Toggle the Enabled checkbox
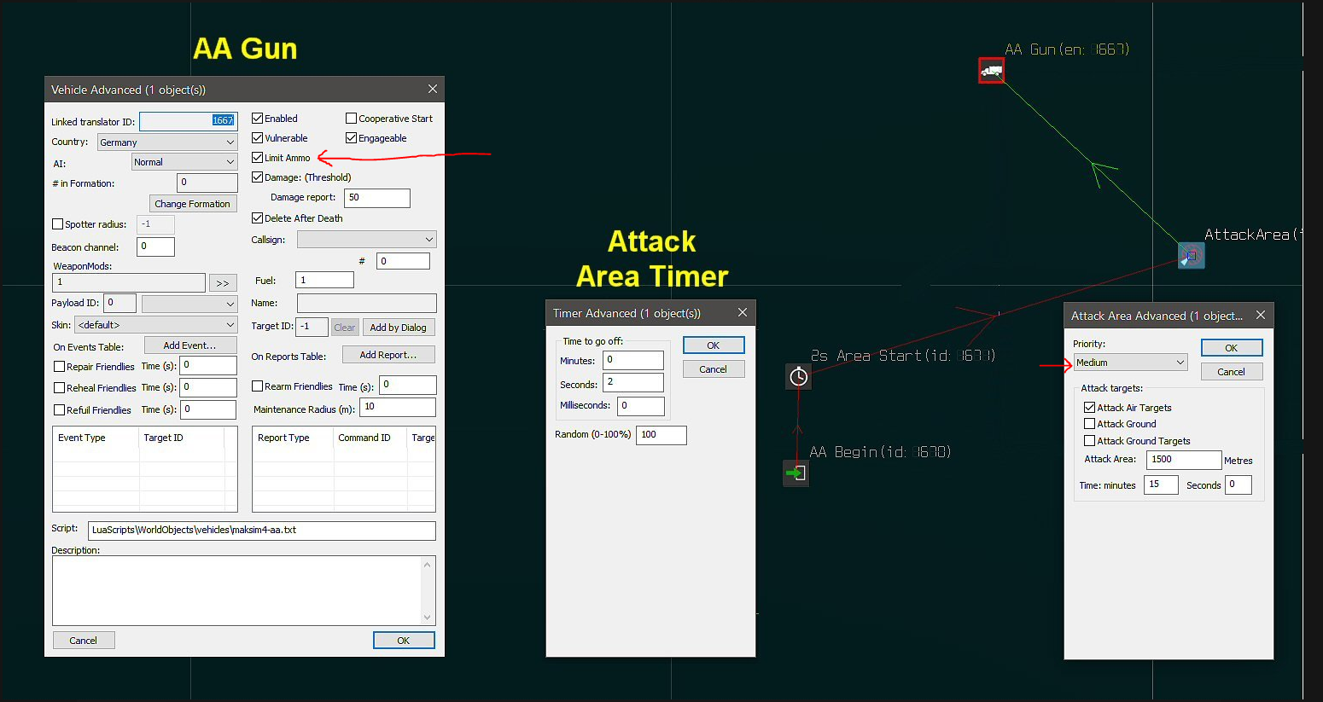1323x702 pixels. tap(257, 119)
